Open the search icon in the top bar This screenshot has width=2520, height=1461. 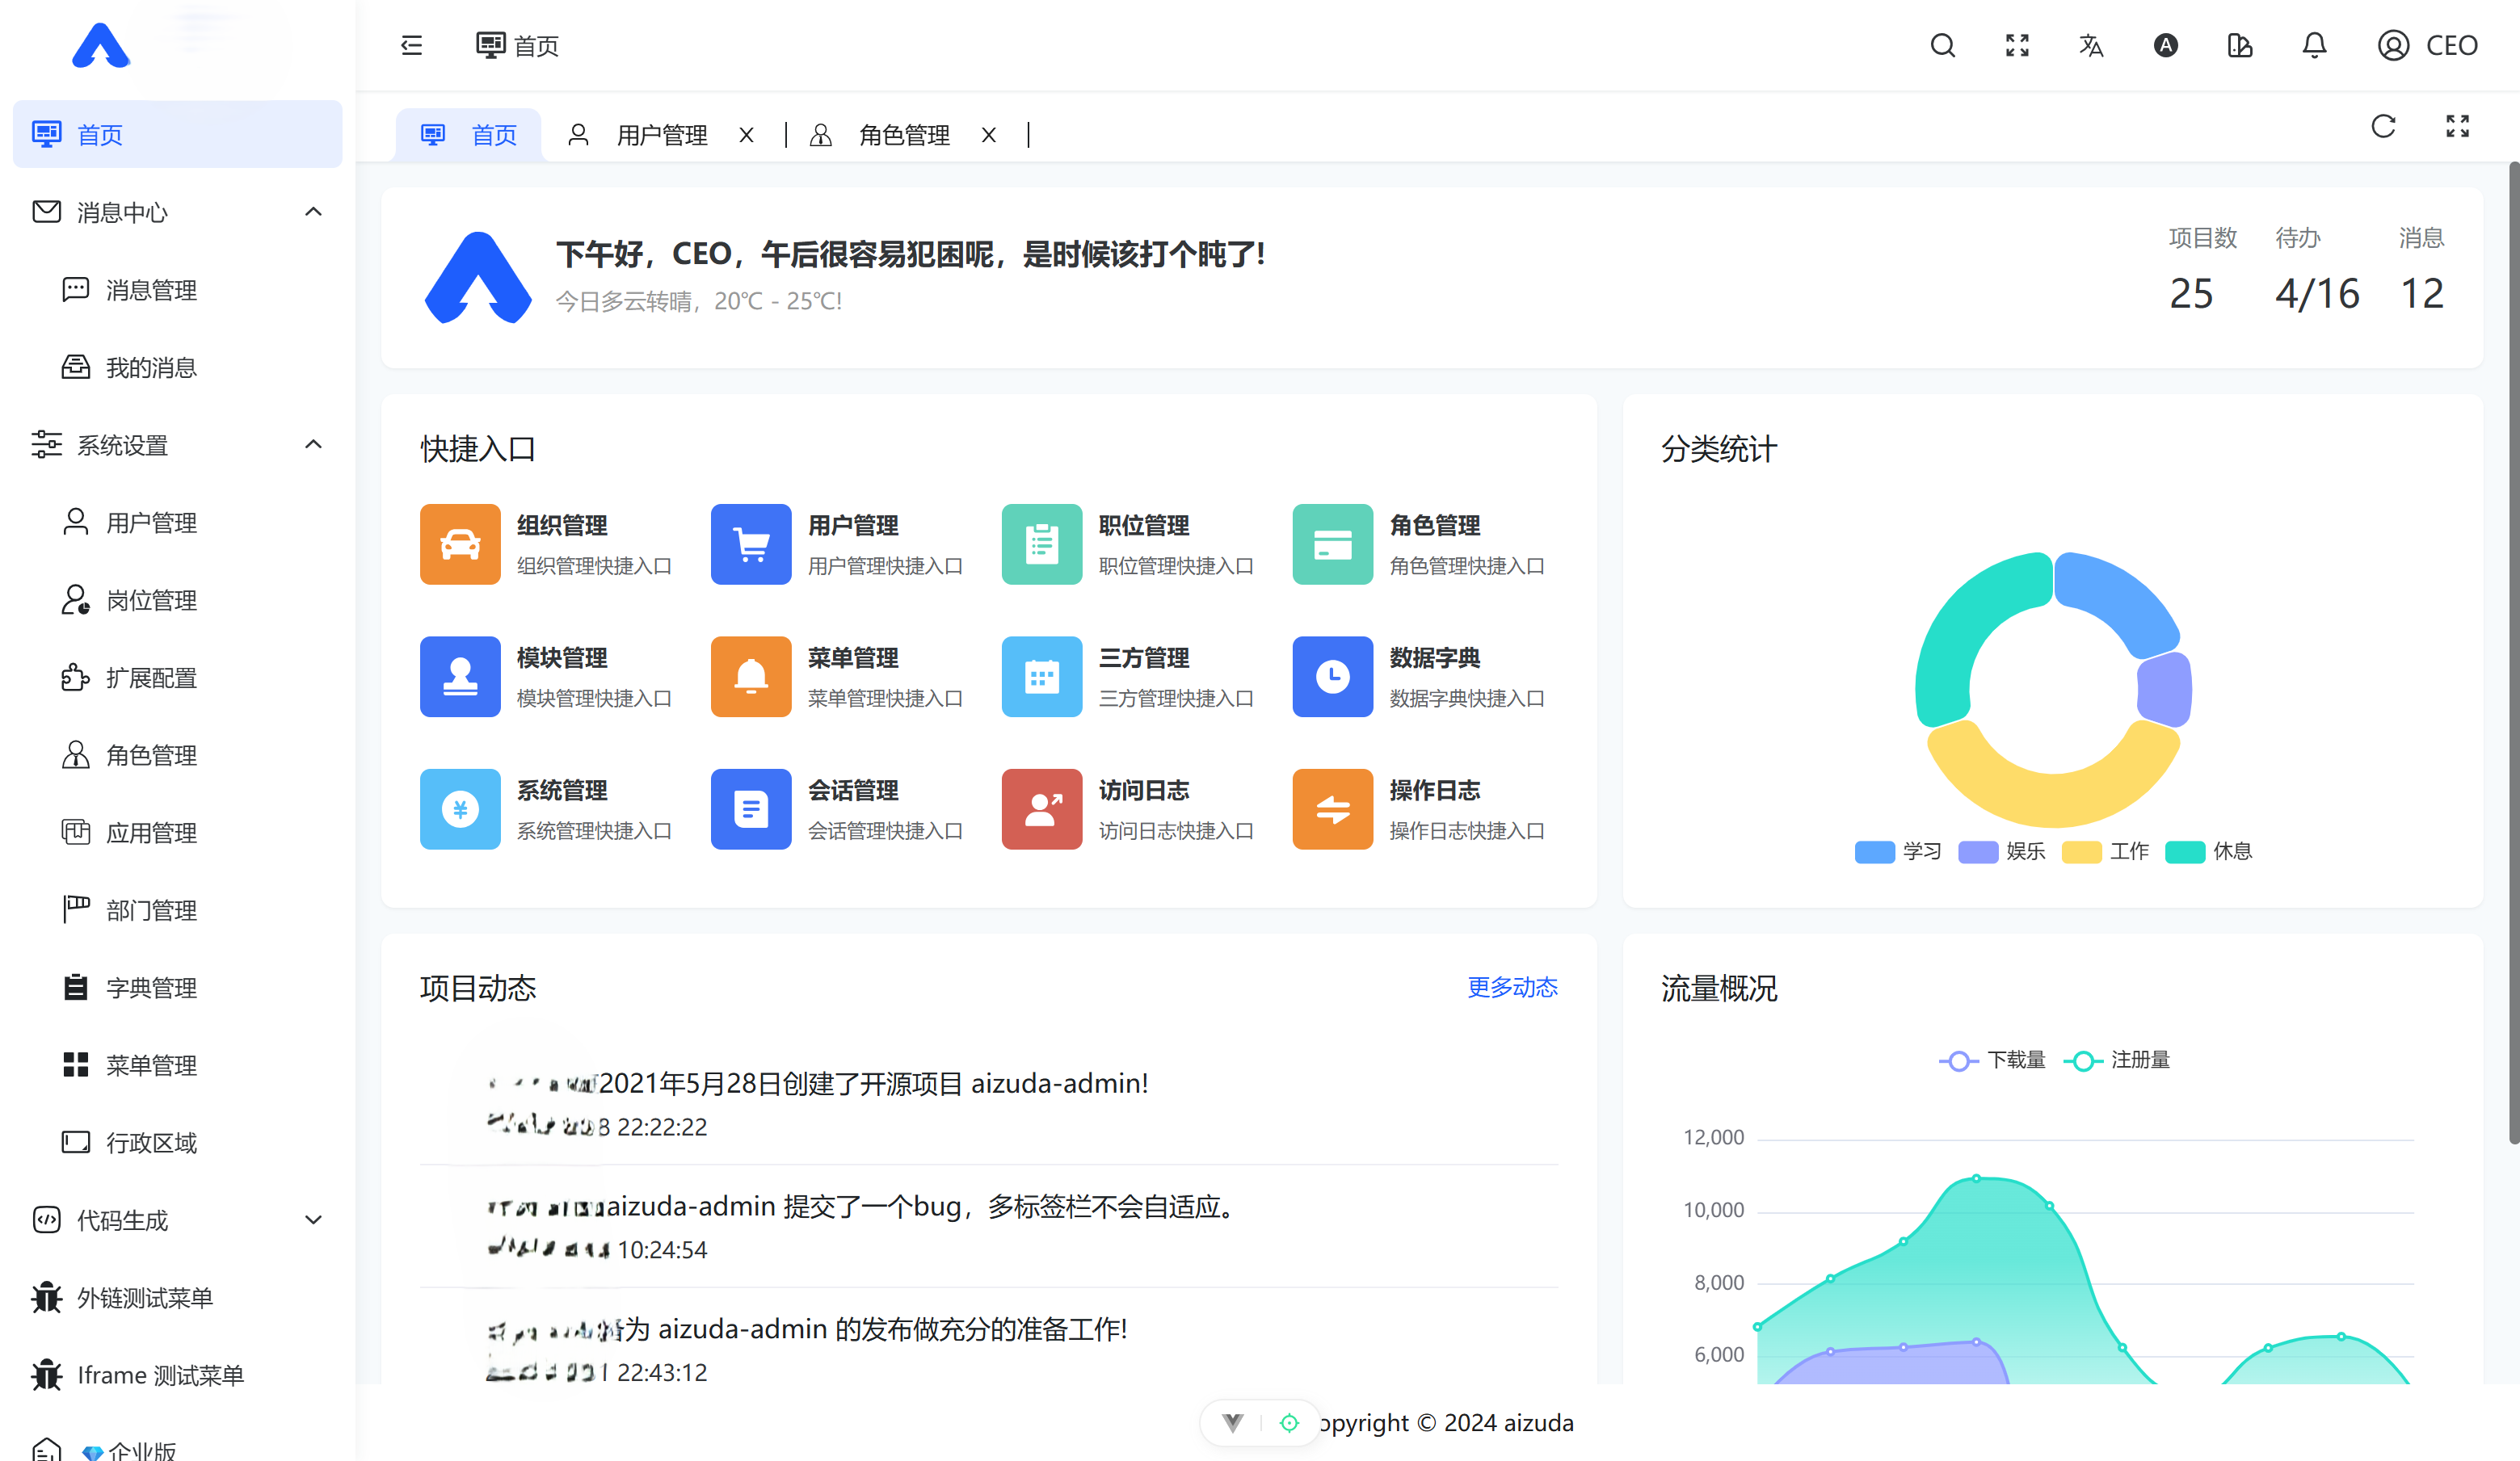click(1942, 45)
